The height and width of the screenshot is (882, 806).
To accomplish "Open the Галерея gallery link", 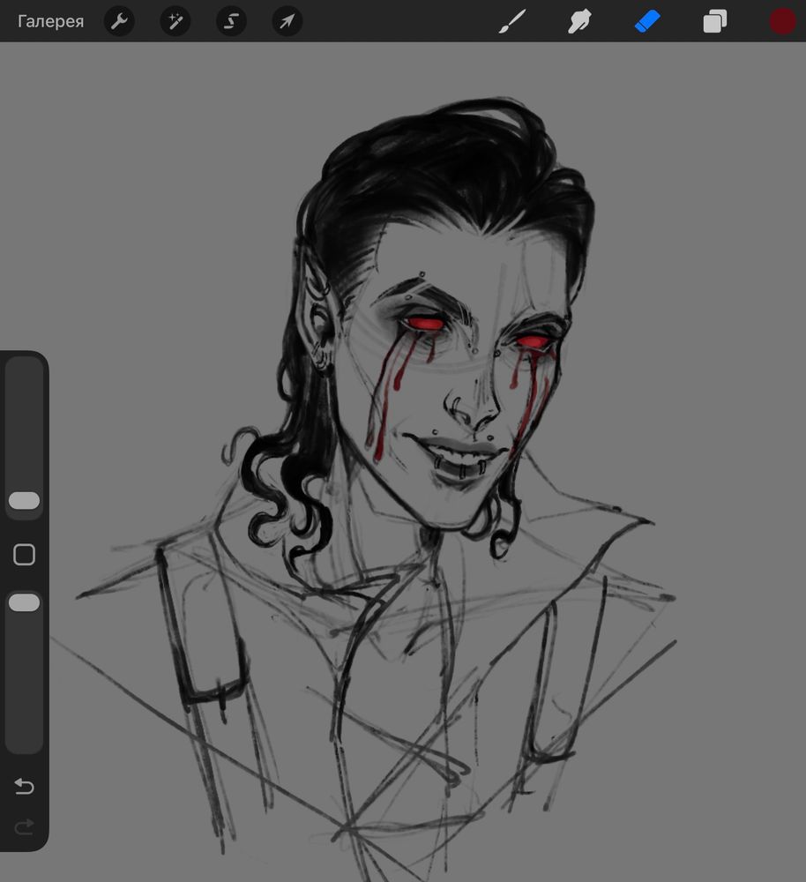I will pyautogui.click(x=50, y=21).
